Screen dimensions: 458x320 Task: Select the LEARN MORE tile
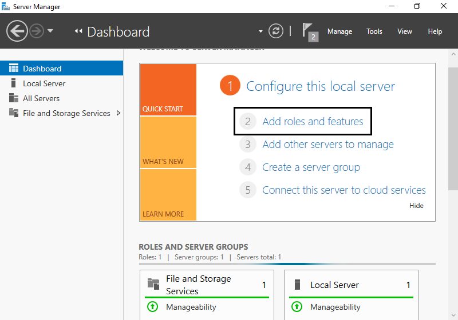click(x=168, y=195)
